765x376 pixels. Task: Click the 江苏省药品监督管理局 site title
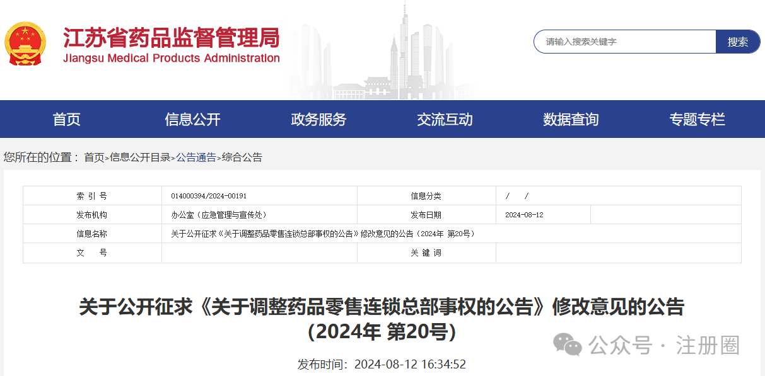172,38
